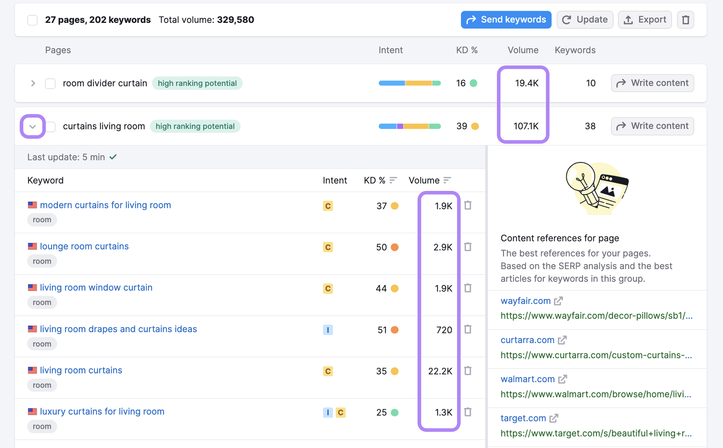Delete 'luxury curtains for living room' keyword

(468, 412)
